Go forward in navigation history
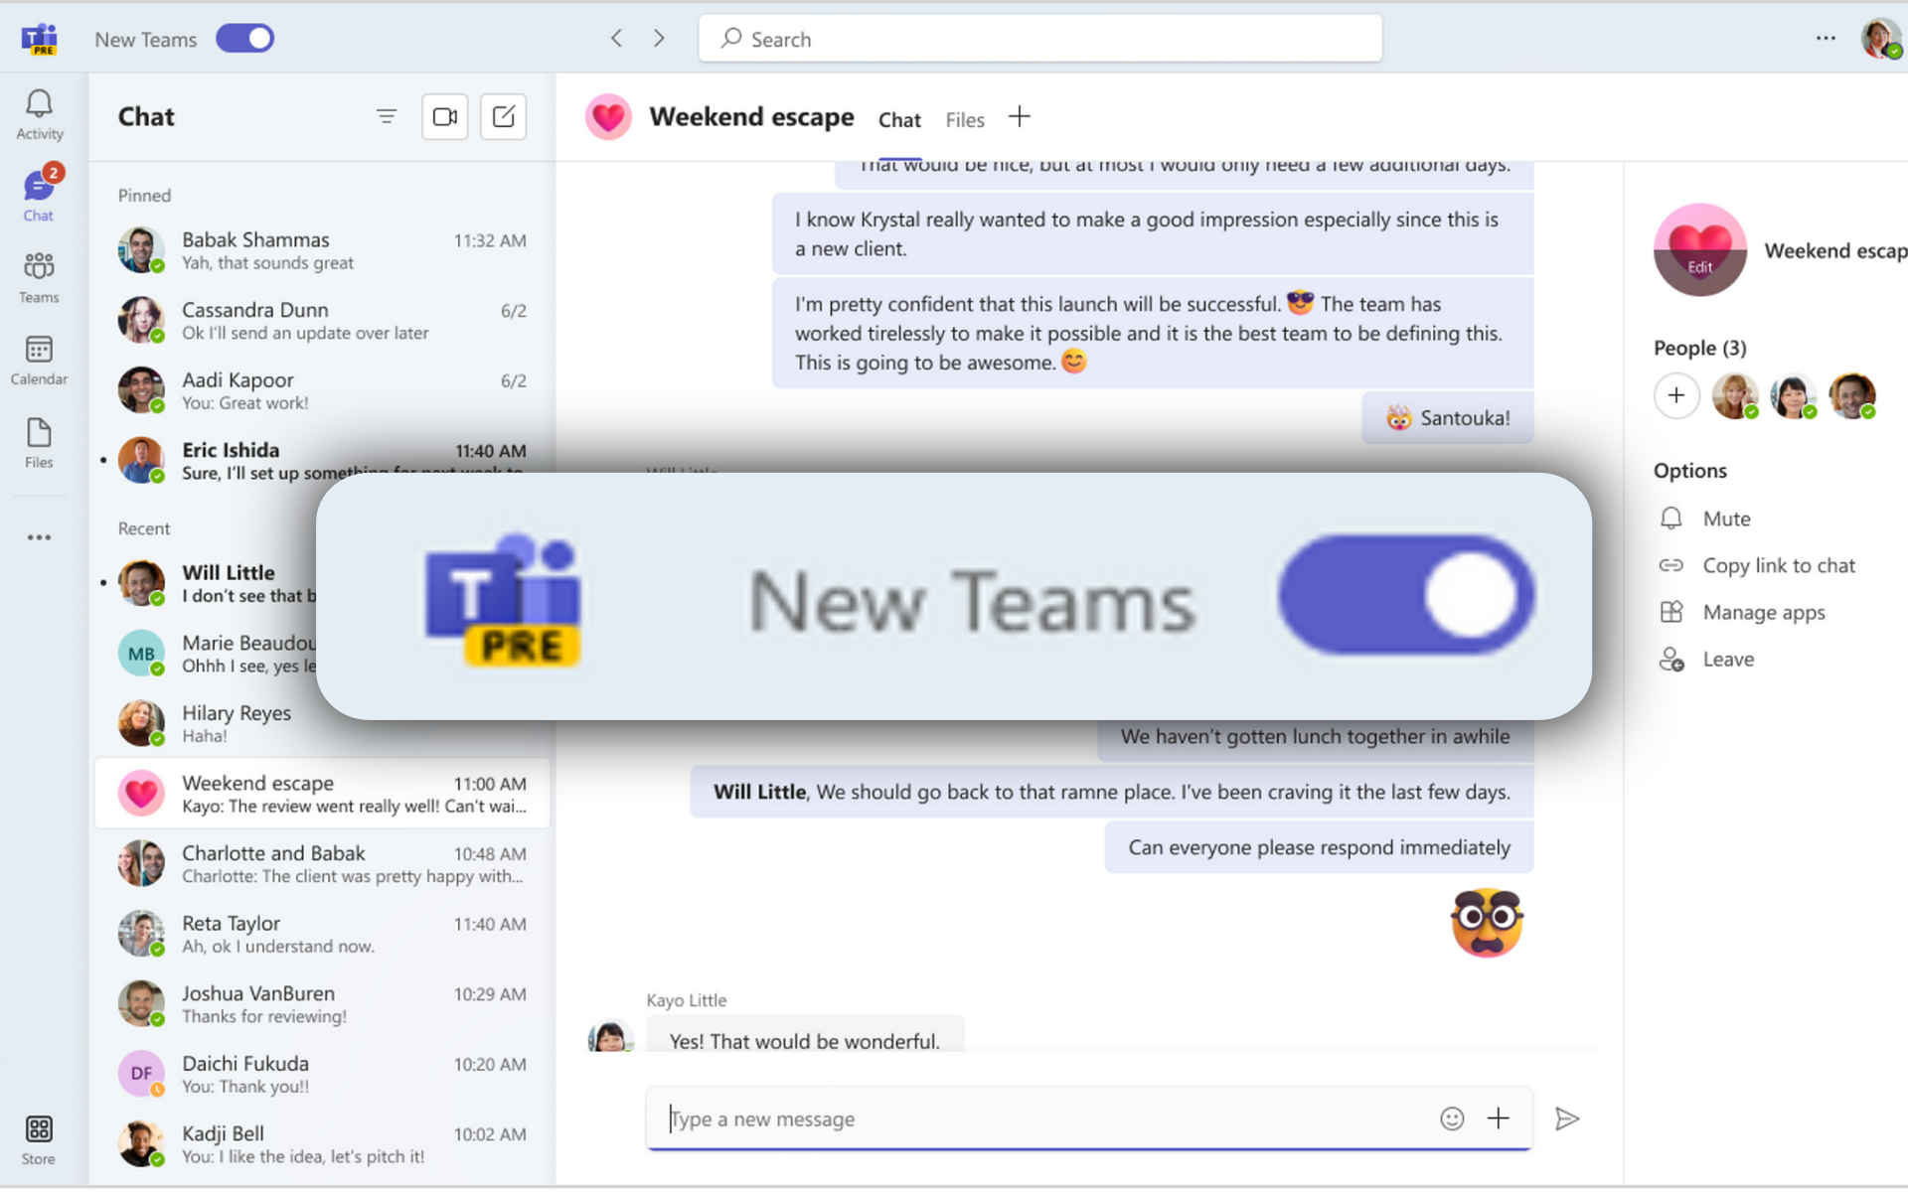The image size is (1908, 1192). [659, 39]
